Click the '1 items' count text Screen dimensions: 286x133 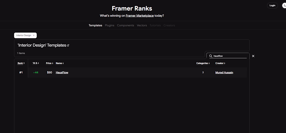click(x=21, y=53)
